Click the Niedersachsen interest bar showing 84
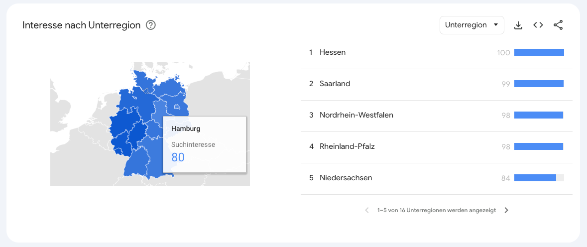 (539, 178)
